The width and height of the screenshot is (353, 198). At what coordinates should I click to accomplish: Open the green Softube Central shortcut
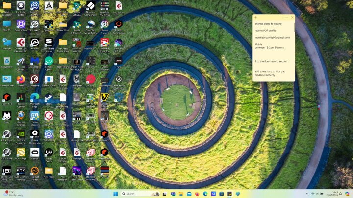click(49, 64)
